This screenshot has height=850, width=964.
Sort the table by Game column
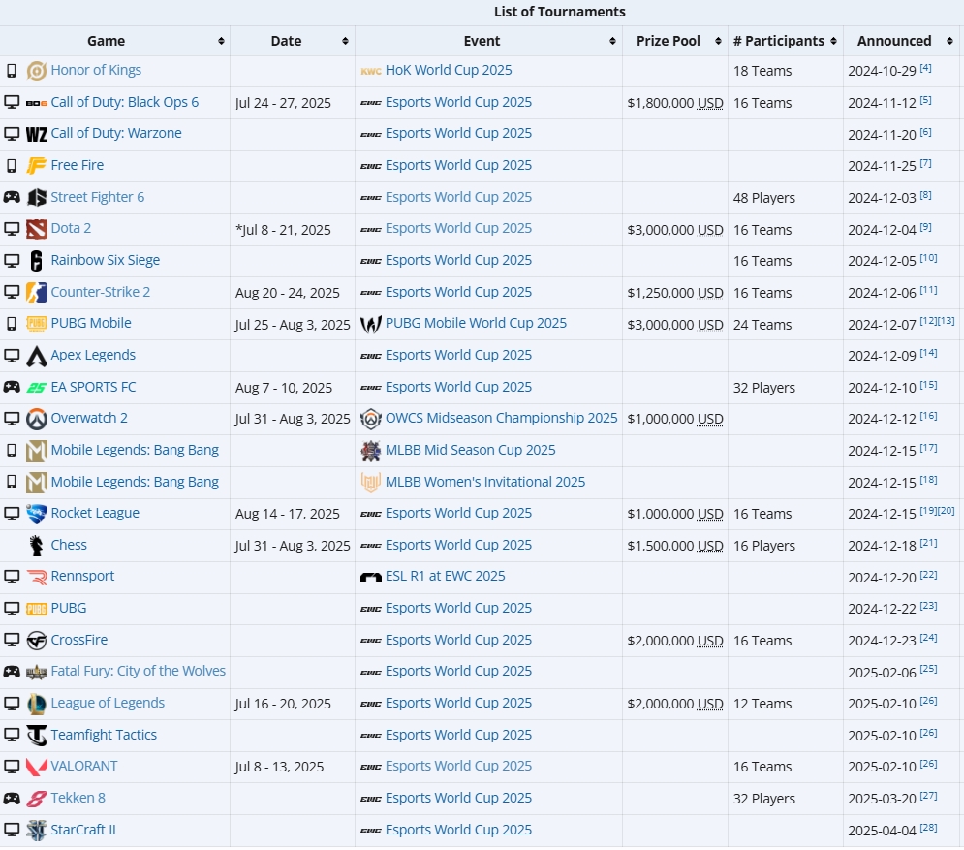pyautogui.click(x=221, y=42)
